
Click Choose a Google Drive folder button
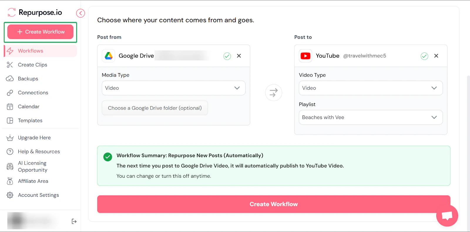(155, 108)
